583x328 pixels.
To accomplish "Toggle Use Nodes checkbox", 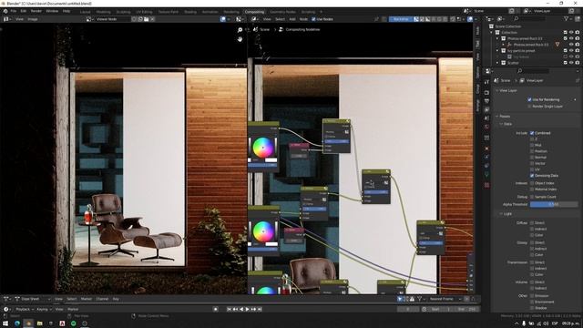I will (313, 19).
